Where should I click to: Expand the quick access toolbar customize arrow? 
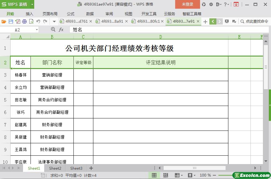coord(54,21)
